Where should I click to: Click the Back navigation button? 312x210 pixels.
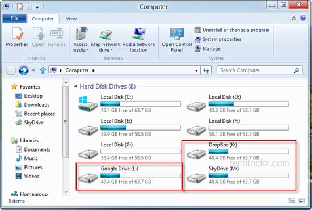tap(11, 70)
